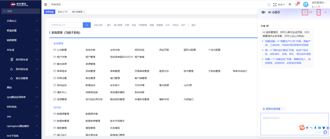Image resolution: width=330 pixels, height=139 pixels.
Task: Open the 菜单点击统计 menu entry
Action: 240,71
